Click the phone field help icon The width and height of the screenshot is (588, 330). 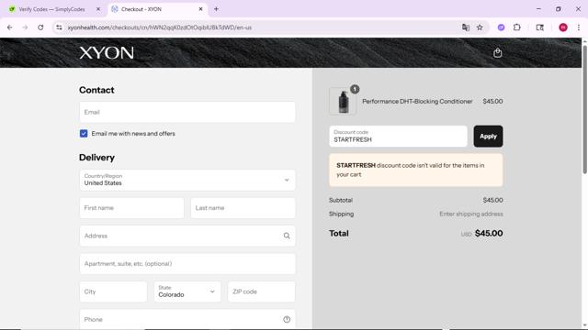pos(287,320)
